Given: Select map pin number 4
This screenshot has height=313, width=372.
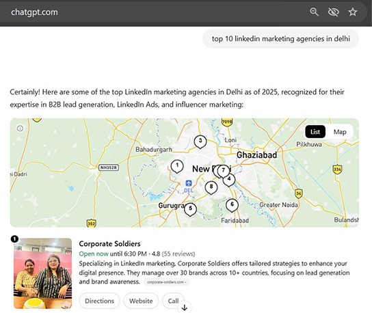Looking at the screenshot, I should pyautogui.click(x=229, y=180).
